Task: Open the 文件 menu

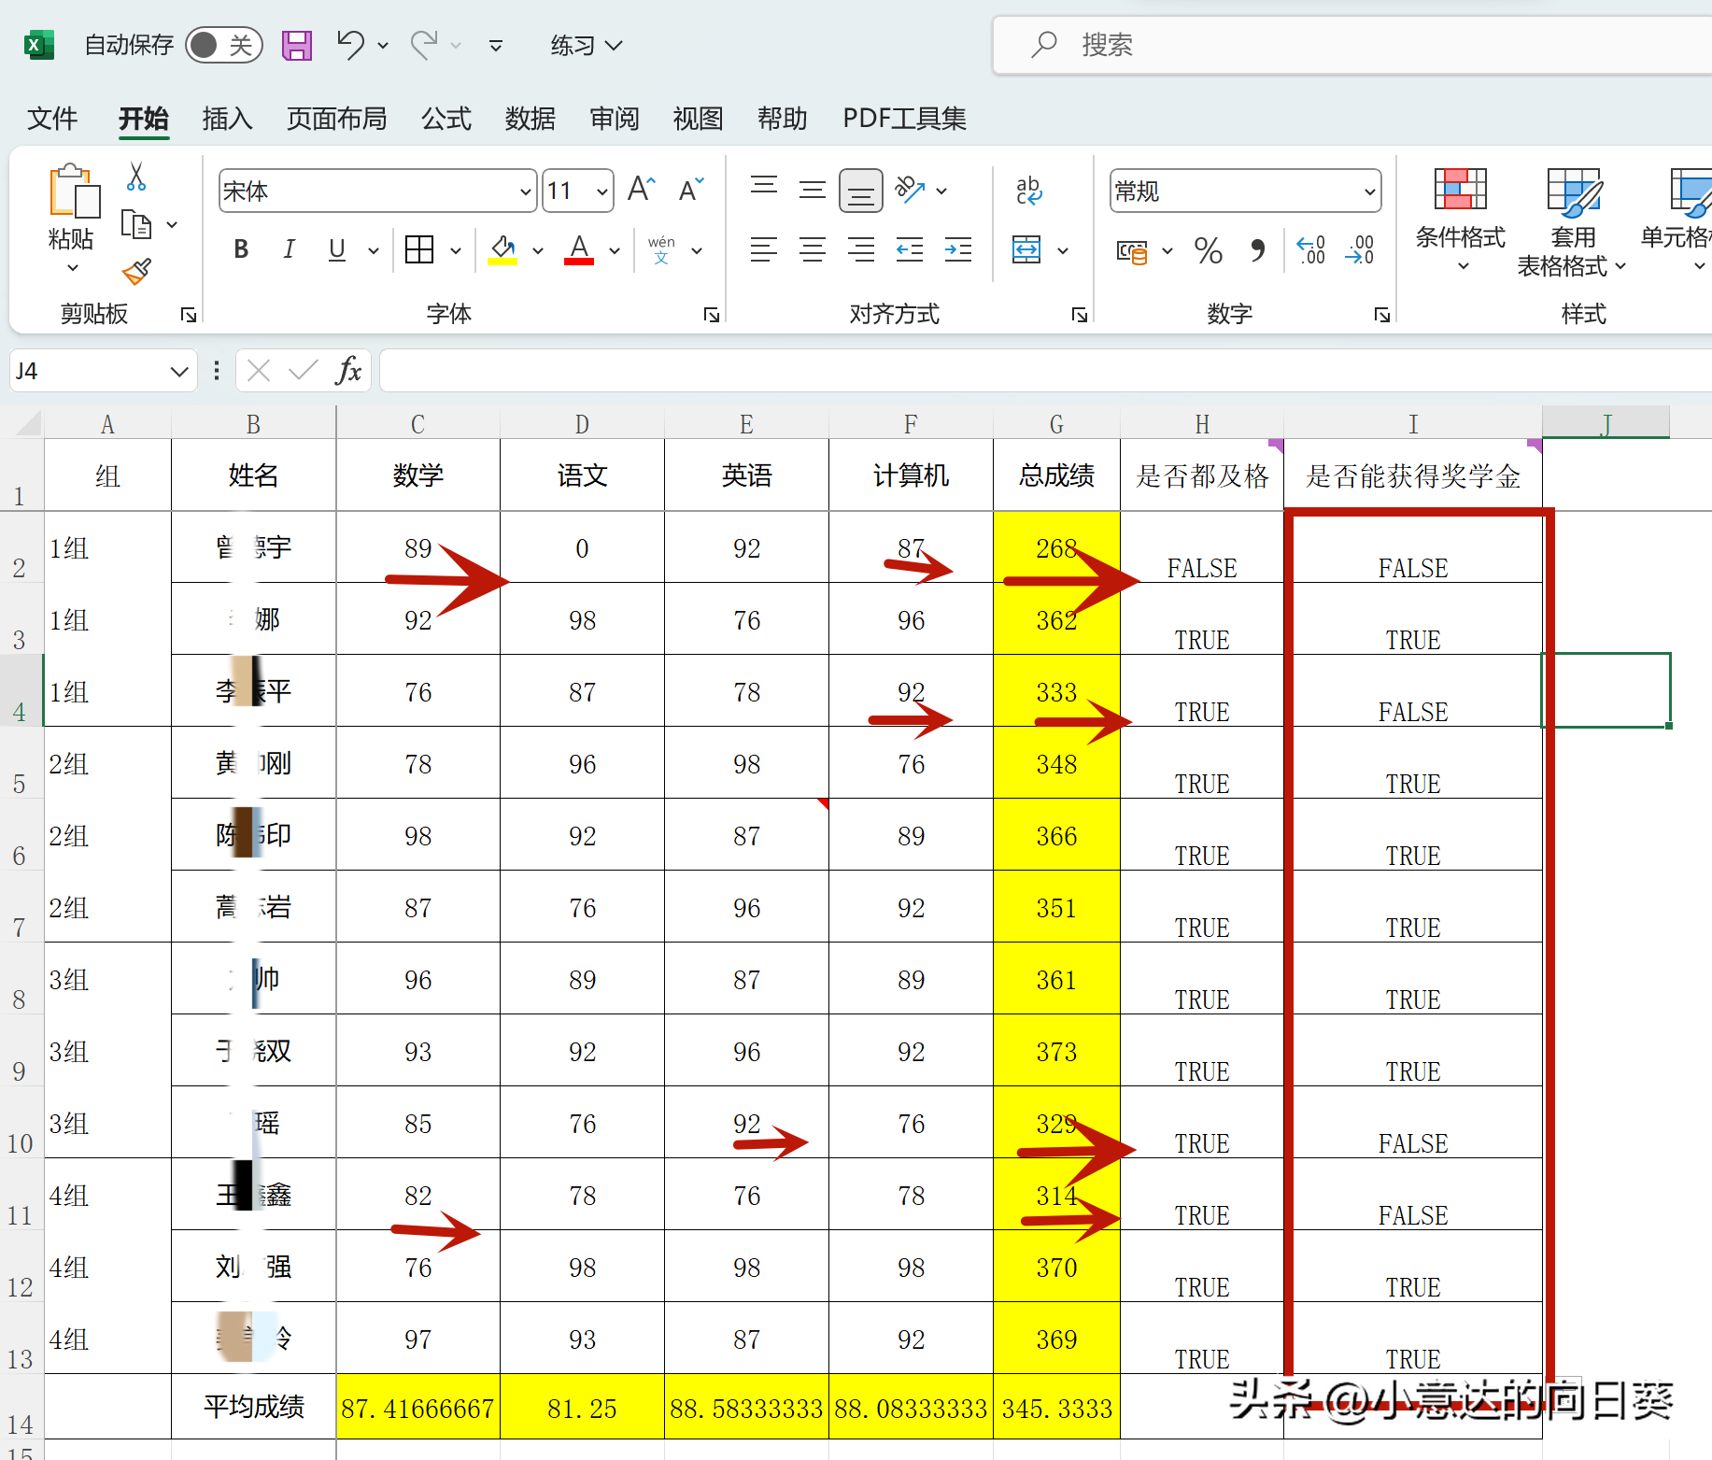Action: tap(52, 119)
